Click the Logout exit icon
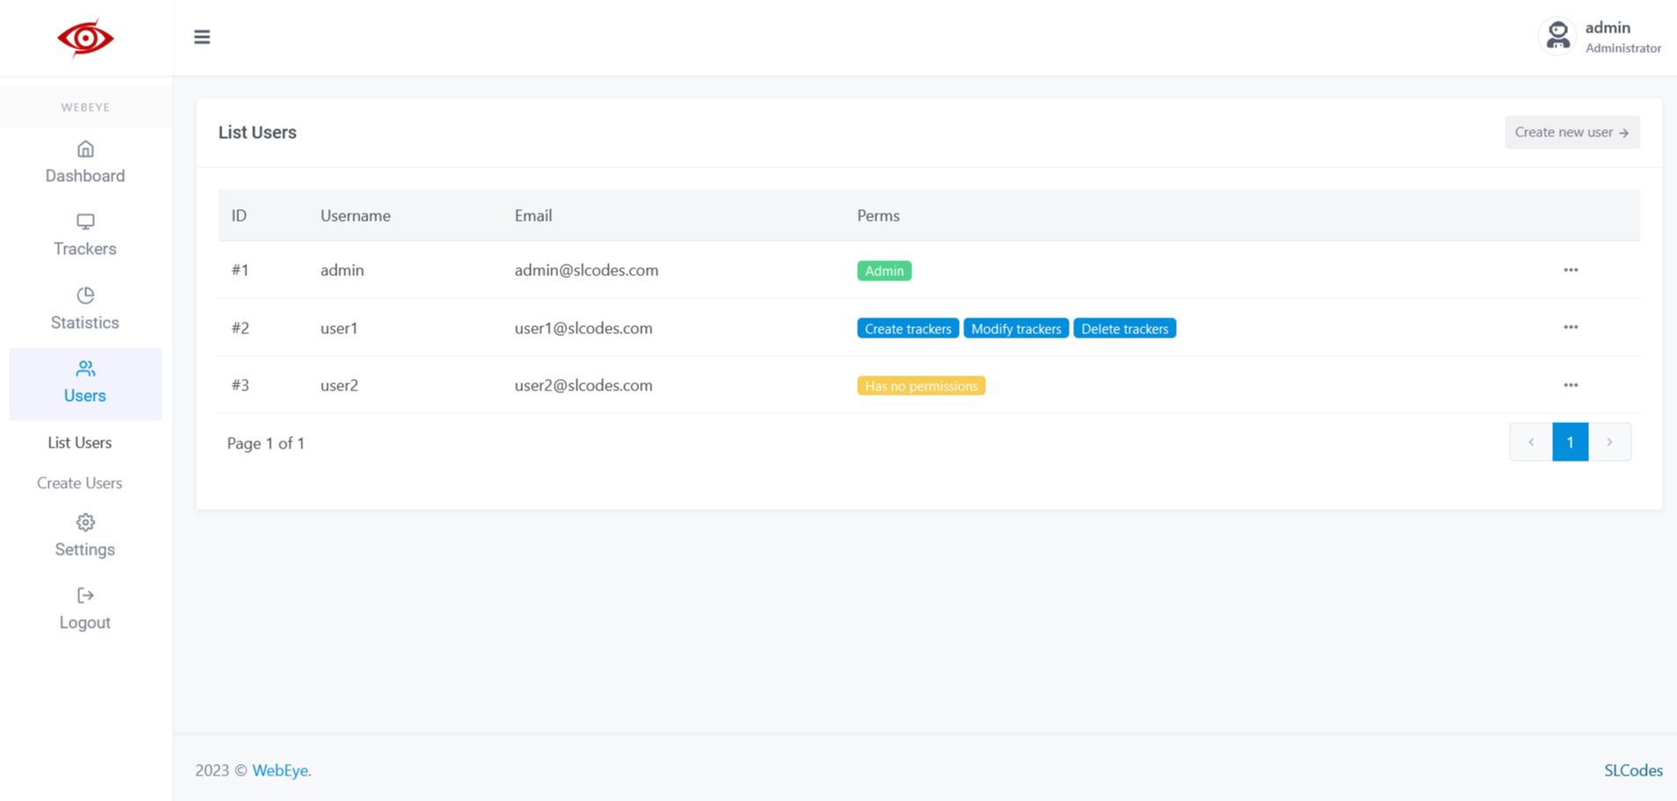This screenshot has height=801, width=1677. pos(85,595)
